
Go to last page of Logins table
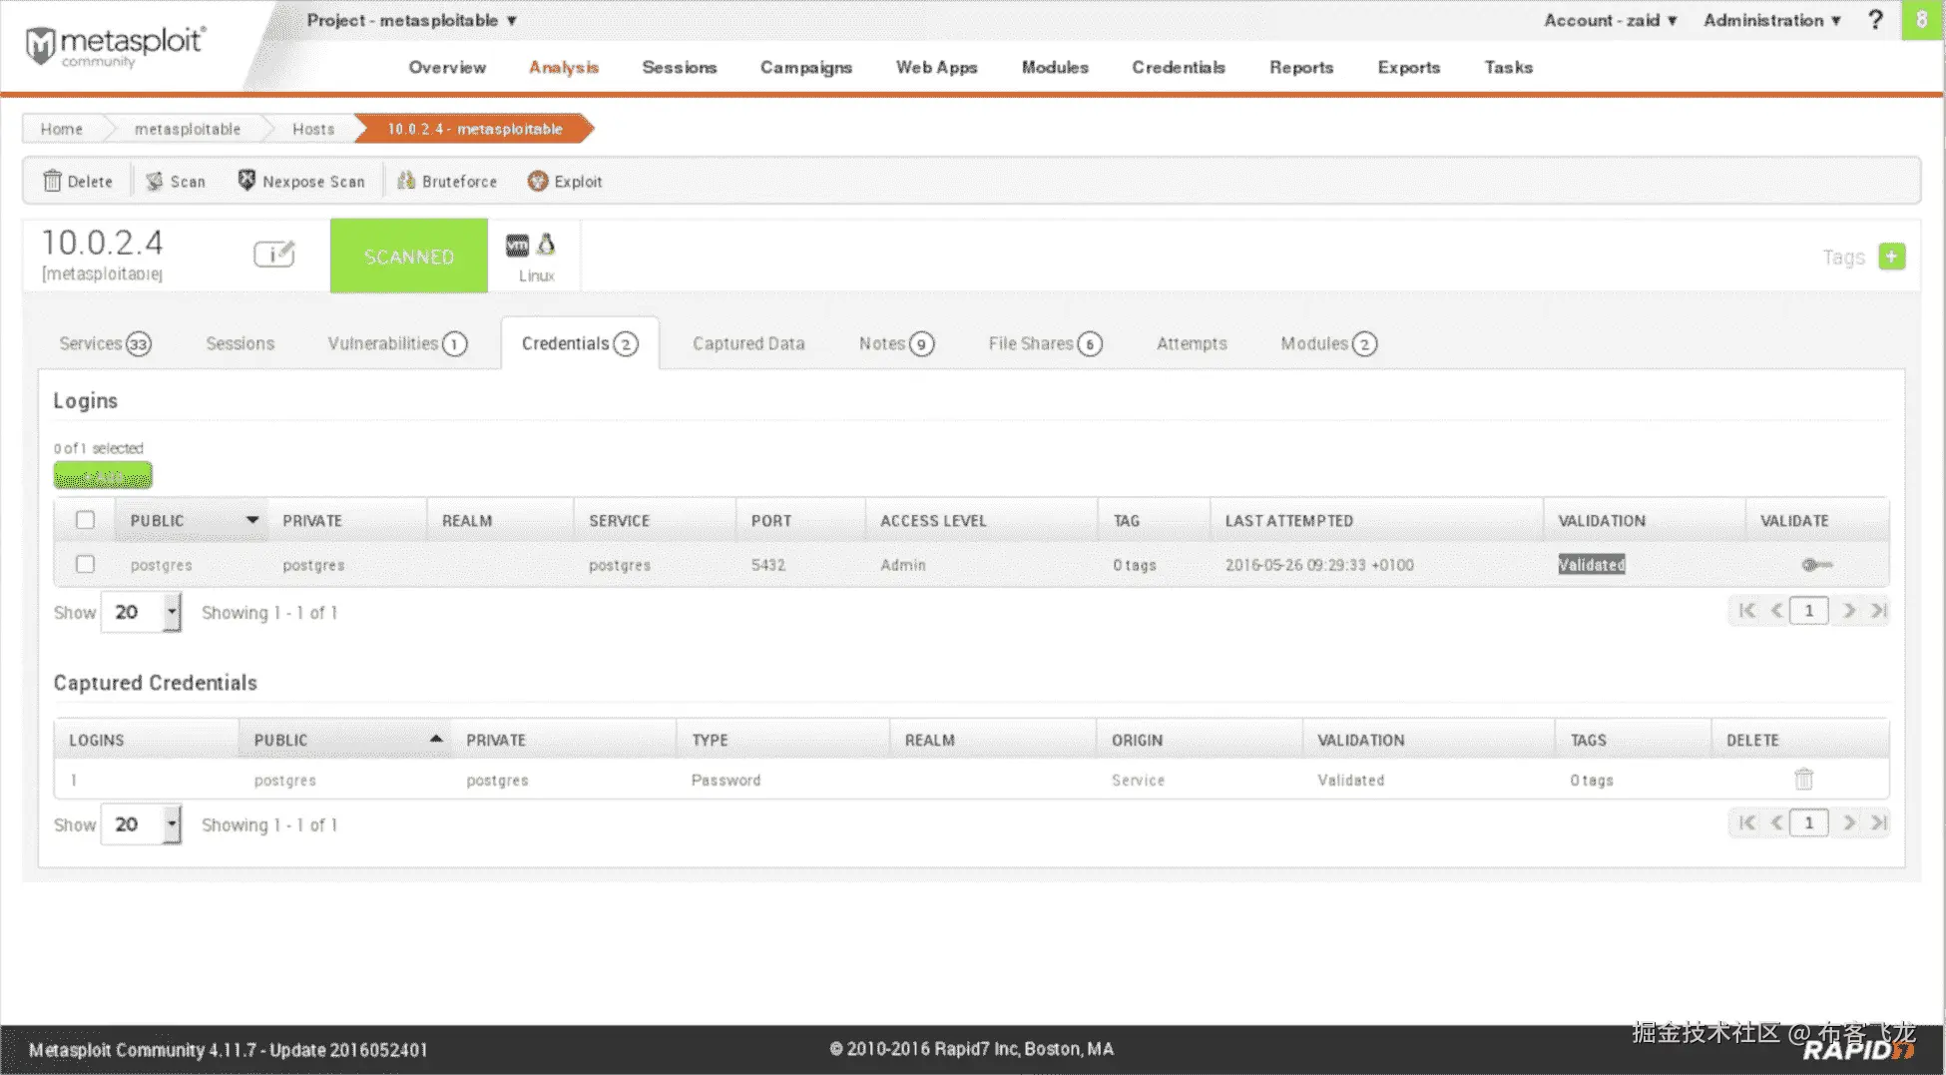(1878, 610)
